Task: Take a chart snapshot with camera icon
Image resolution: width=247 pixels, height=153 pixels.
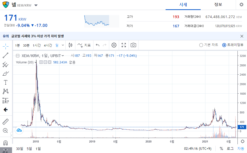Action: (x=134, y=45)
